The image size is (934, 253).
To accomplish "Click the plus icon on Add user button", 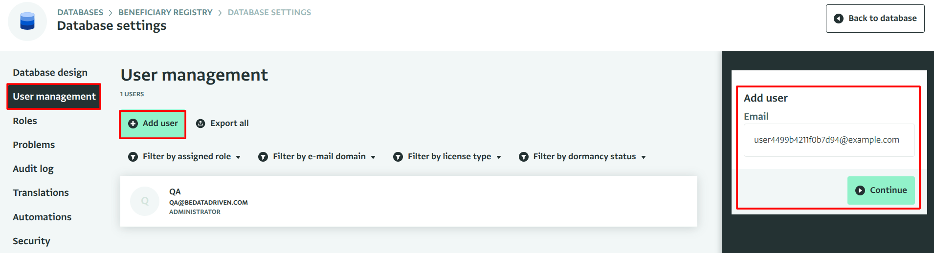I will coord(133,124).
